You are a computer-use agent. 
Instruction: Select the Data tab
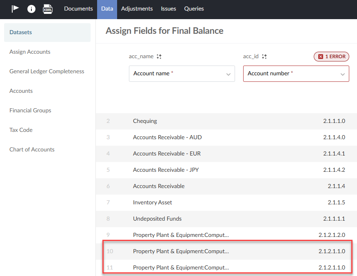(107, 9)
